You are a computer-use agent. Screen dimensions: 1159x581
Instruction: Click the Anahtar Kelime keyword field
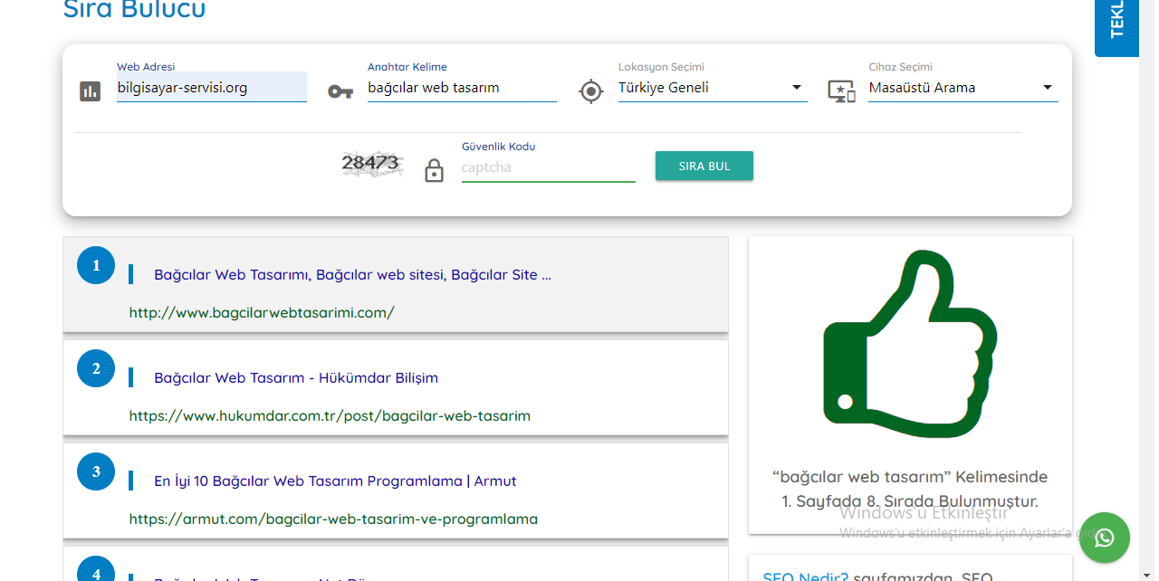tap(462, 88)
